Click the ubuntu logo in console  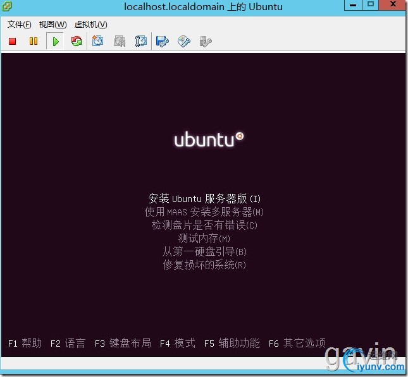(x=209, y=140)
